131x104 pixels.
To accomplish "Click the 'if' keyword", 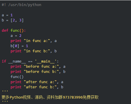I will [x=4, y=61].
